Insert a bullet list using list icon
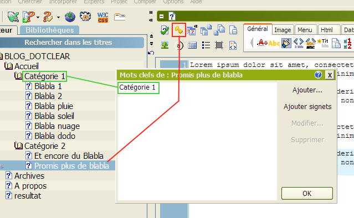Screen dimensions: 354x218 (206, 45)
